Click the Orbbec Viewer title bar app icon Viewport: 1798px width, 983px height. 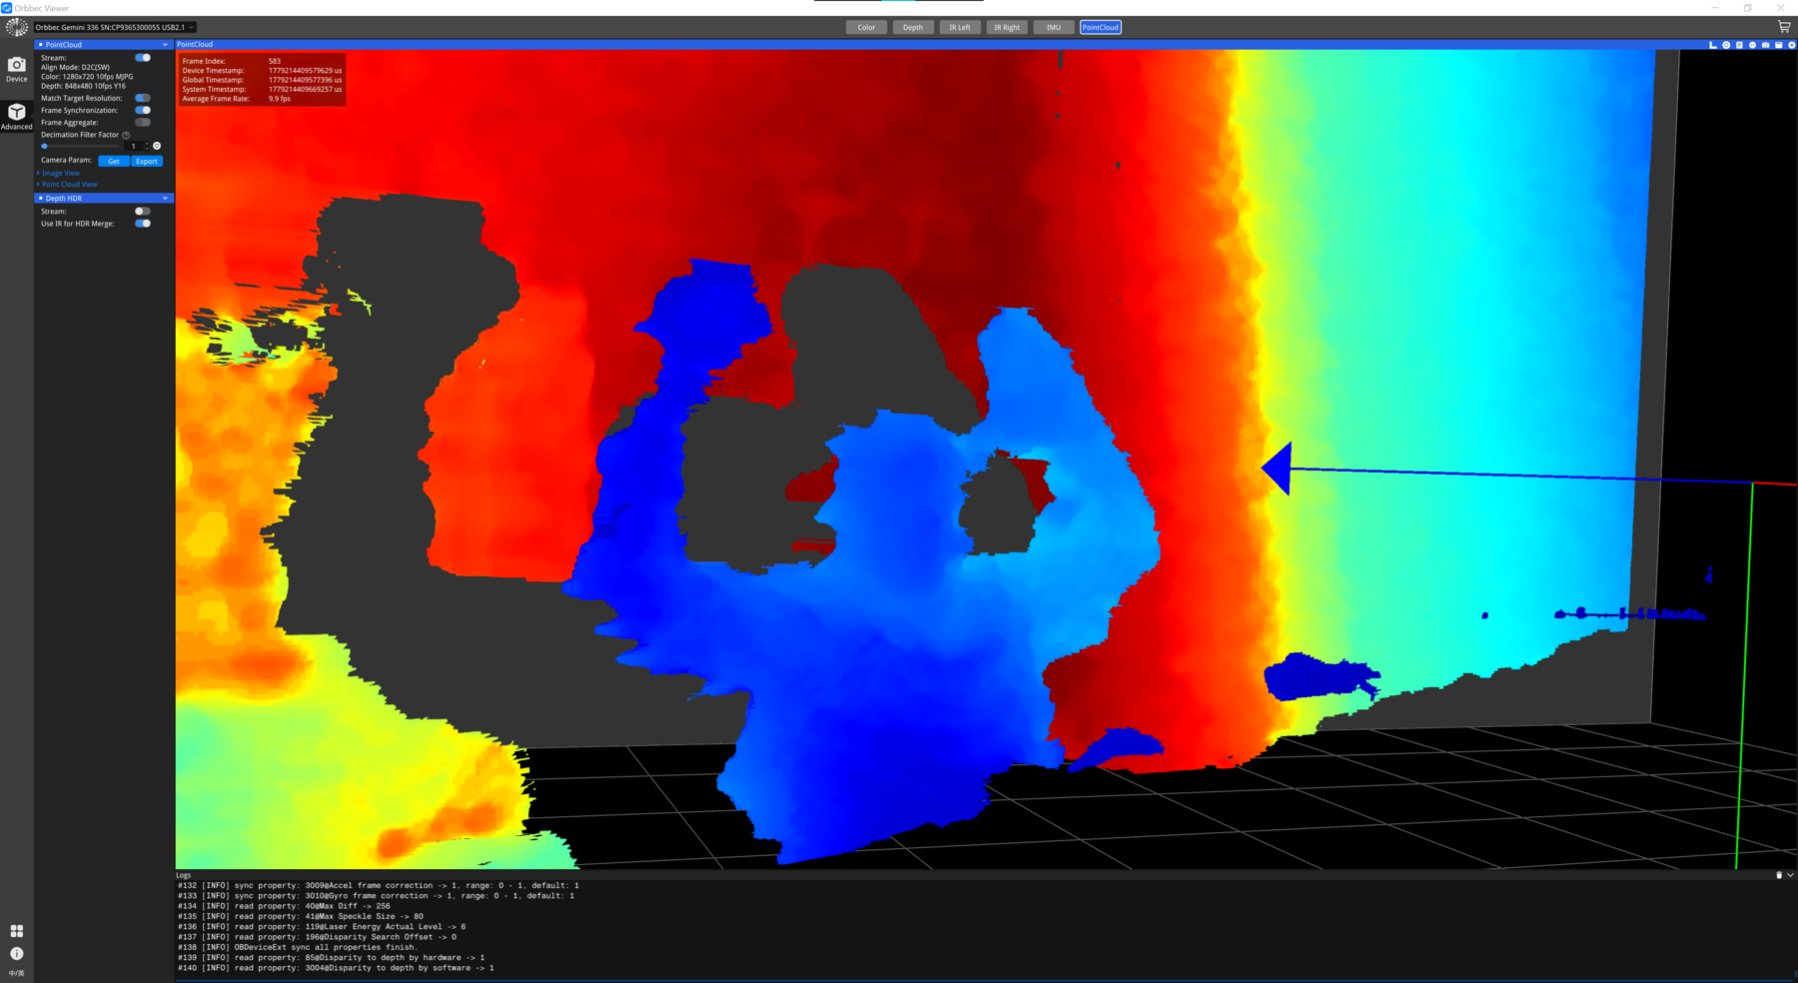(x=6, y=8)
